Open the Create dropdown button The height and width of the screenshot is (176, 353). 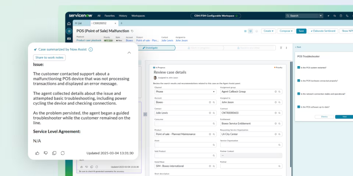(268, 31)
